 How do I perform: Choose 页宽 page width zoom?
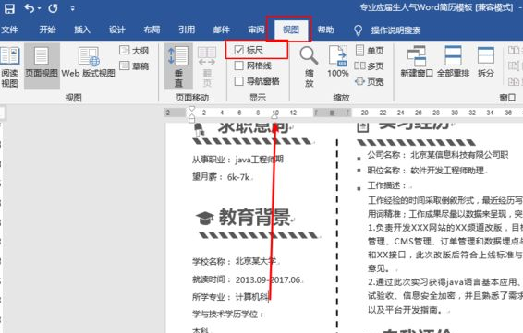click(x=370, y=81)
